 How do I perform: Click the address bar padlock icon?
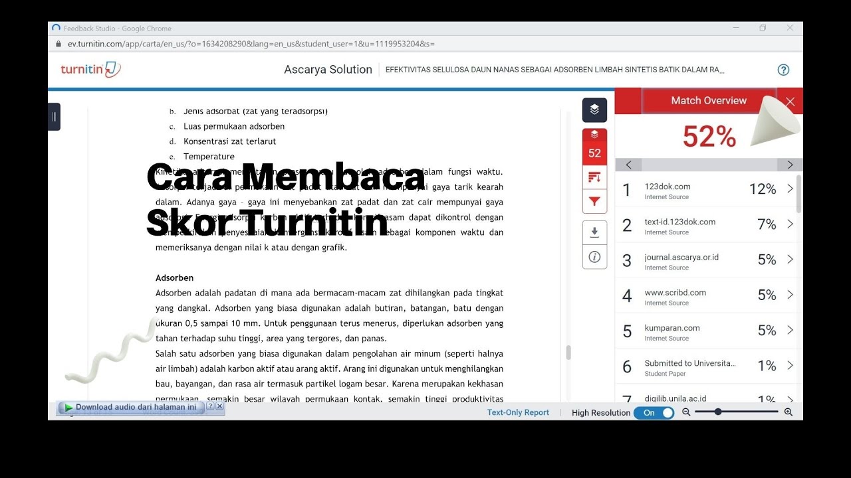[59, 44]
